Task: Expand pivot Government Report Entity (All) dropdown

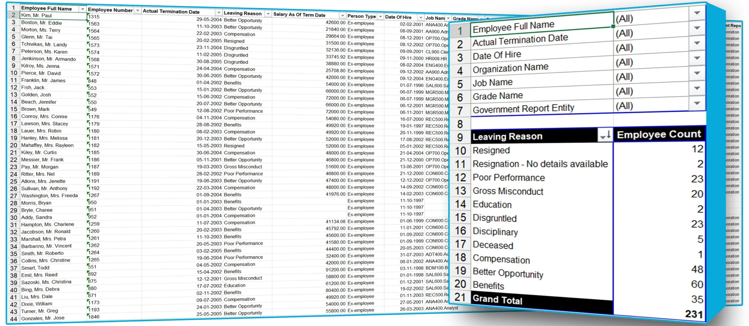Action: coord(697,103)
